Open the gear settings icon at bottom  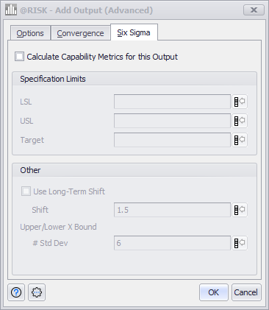(37, 292)
